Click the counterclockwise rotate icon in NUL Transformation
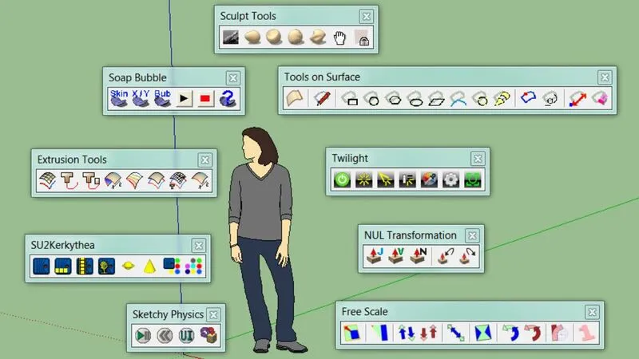Viewport: 639px width, 359px height. [x=445, y=256]
